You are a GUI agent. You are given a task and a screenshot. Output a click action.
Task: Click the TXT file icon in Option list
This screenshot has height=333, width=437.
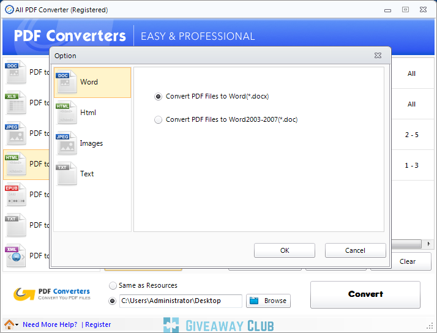click(66, 174)
